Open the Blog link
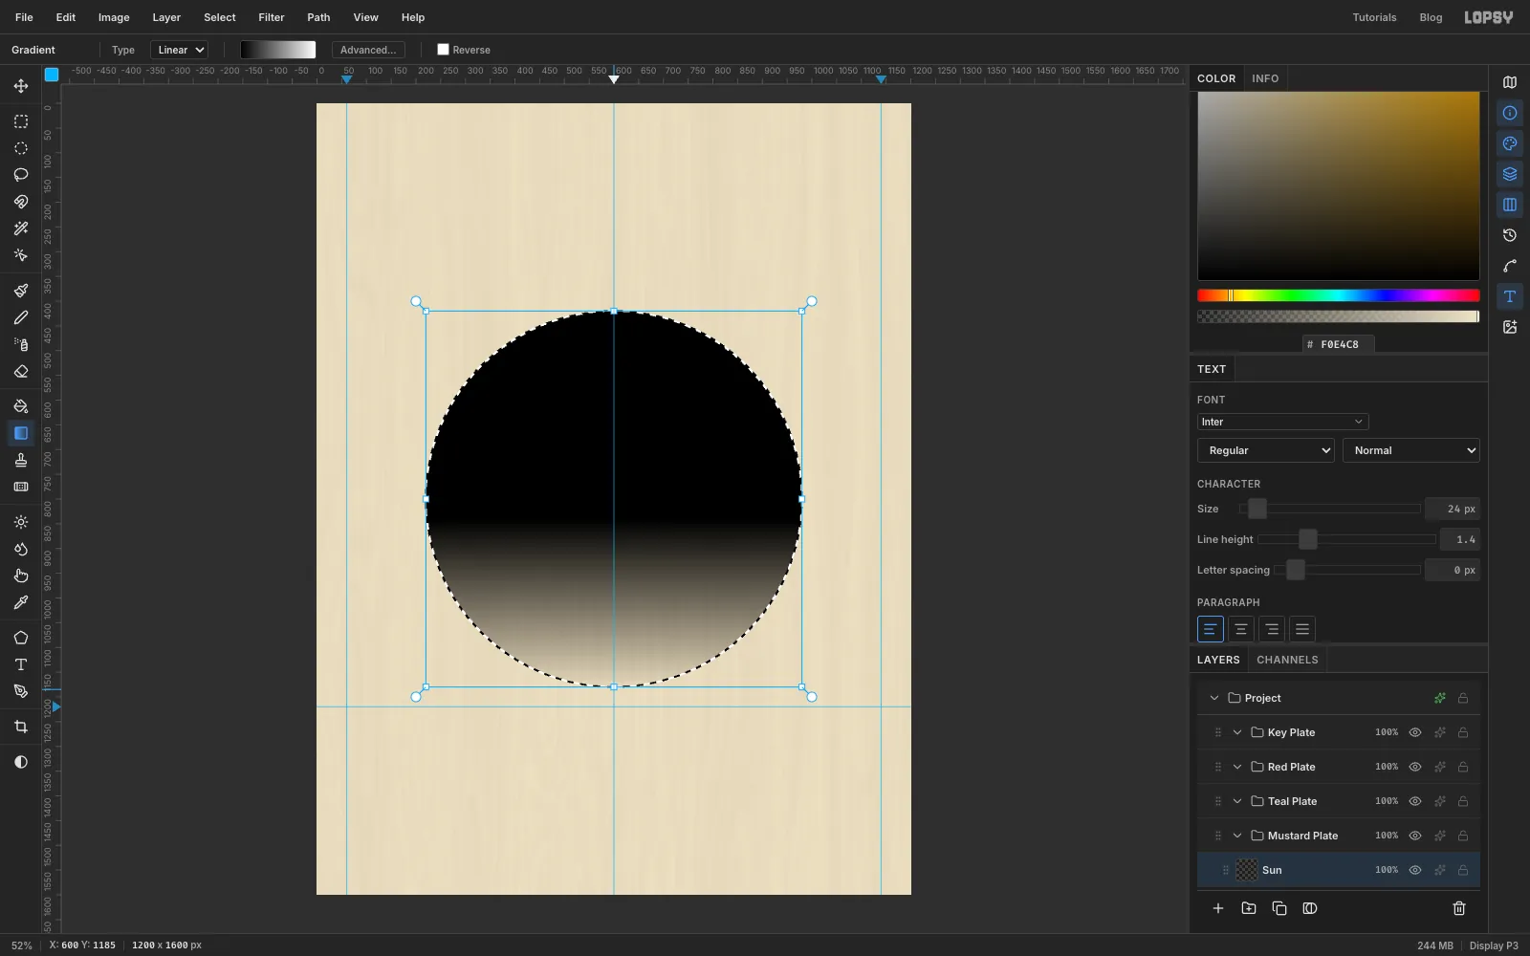The width and height of the screenshot is (1530, 956). point(1431,17)
